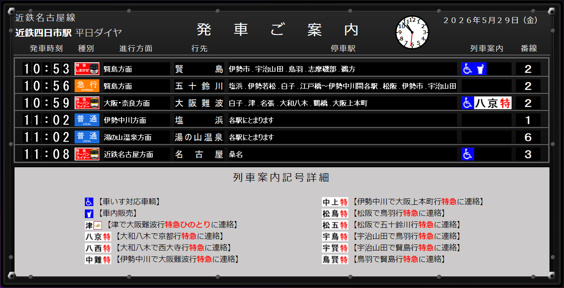Click the legend text 伊勢中川で大阪上本町行特急に連絡
564x288 pixels.
[419, 202]
